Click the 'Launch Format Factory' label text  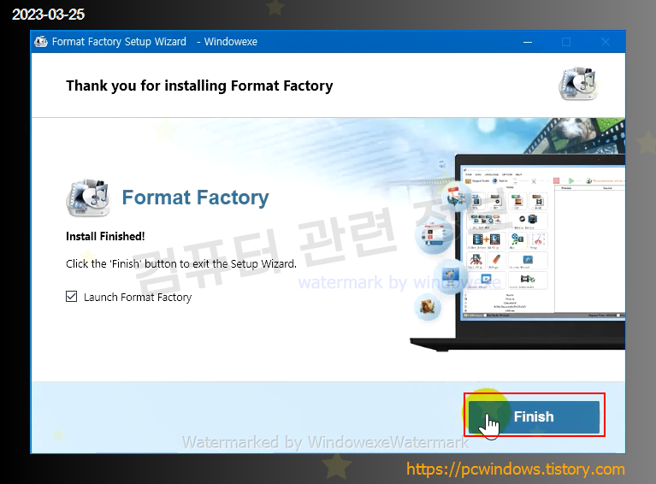pyautogui.click(x=138, y=297)
